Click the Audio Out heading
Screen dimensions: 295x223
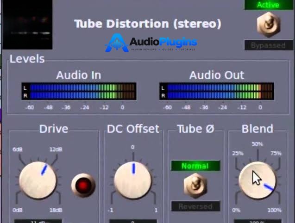click(x=217, y=75)
